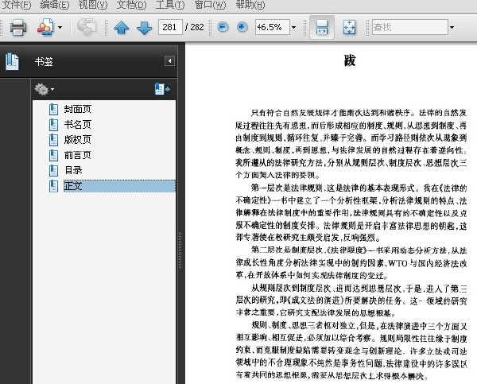Screen dimensions: 477x384
Task: Click the total pages text / 282
Action: click(195, 27)
